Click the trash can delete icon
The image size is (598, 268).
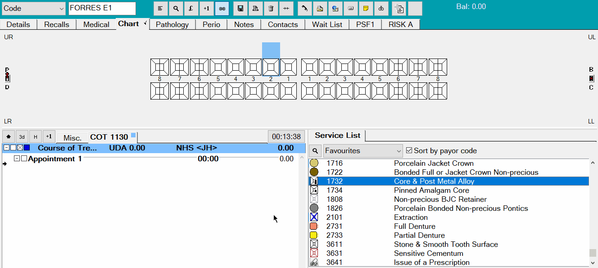tap(271, 9)
